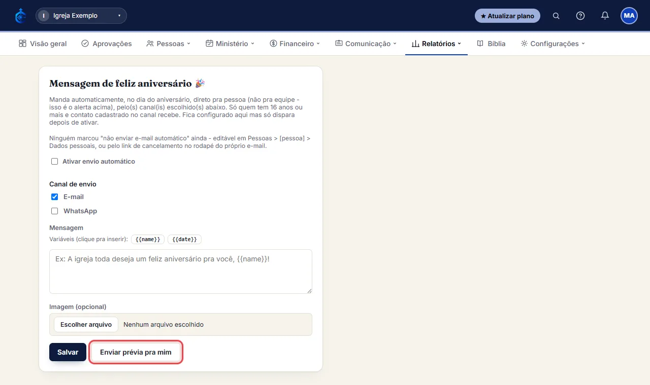Insert the {{date}} variable chip
Screen dimensions: 650x385
tap(185, 239)
